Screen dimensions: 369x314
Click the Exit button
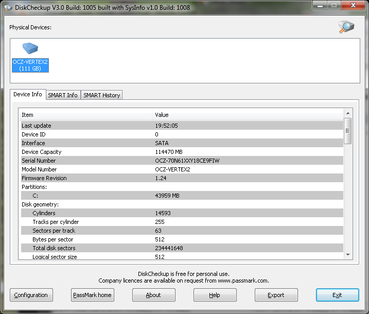[x=337, y=295]
